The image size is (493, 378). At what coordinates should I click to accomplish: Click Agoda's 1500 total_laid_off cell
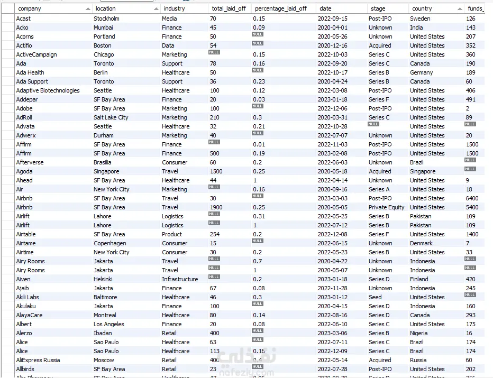[230, 171]
